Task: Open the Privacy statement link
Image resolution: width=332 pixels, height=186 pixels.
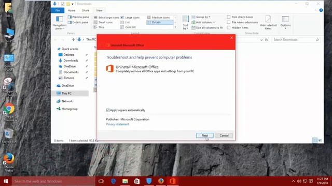Action: (118, 124)
